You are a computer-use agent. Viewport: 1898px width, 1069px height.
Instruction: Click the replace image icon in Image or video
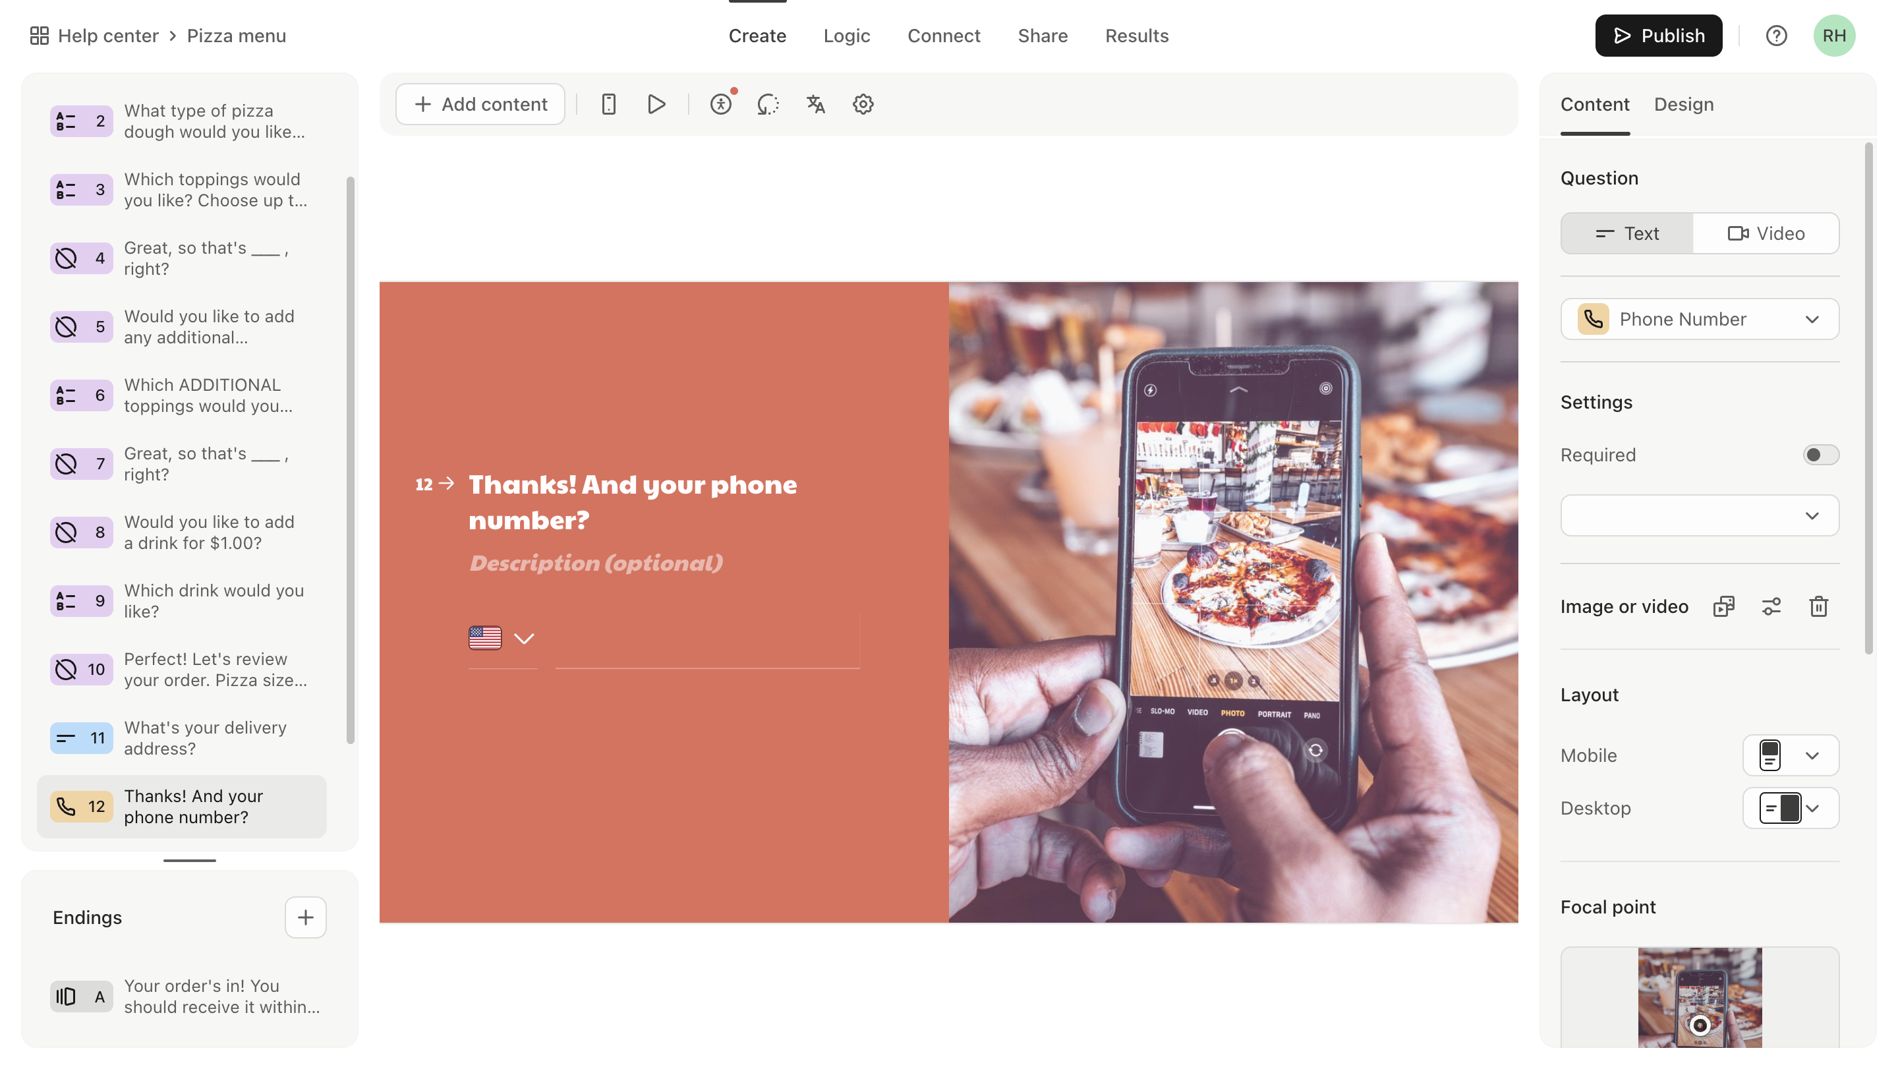pyautogui.click(x=1723, y=605)
